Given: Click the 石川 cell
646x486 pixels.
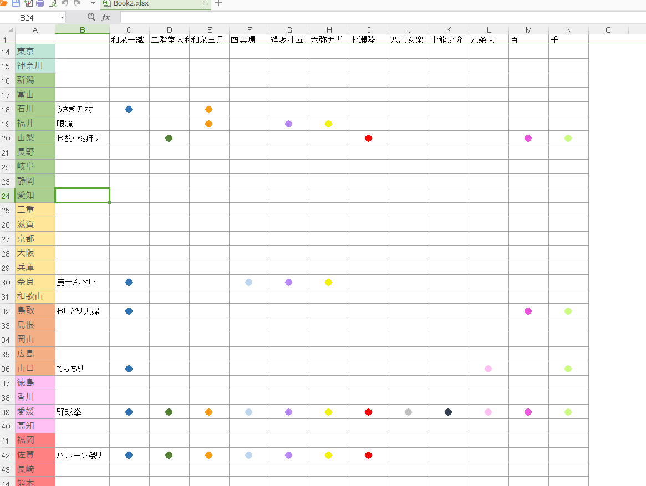Looking at the screenshot, I should (x=35, y=109).
